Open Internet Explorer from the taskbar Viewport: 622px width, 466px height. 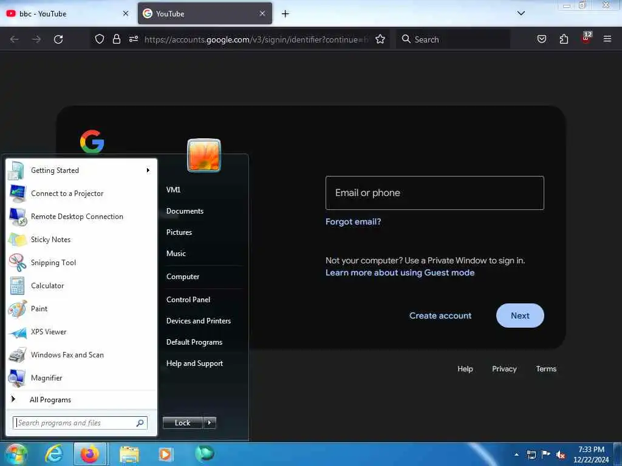click(x=53, y=454)
